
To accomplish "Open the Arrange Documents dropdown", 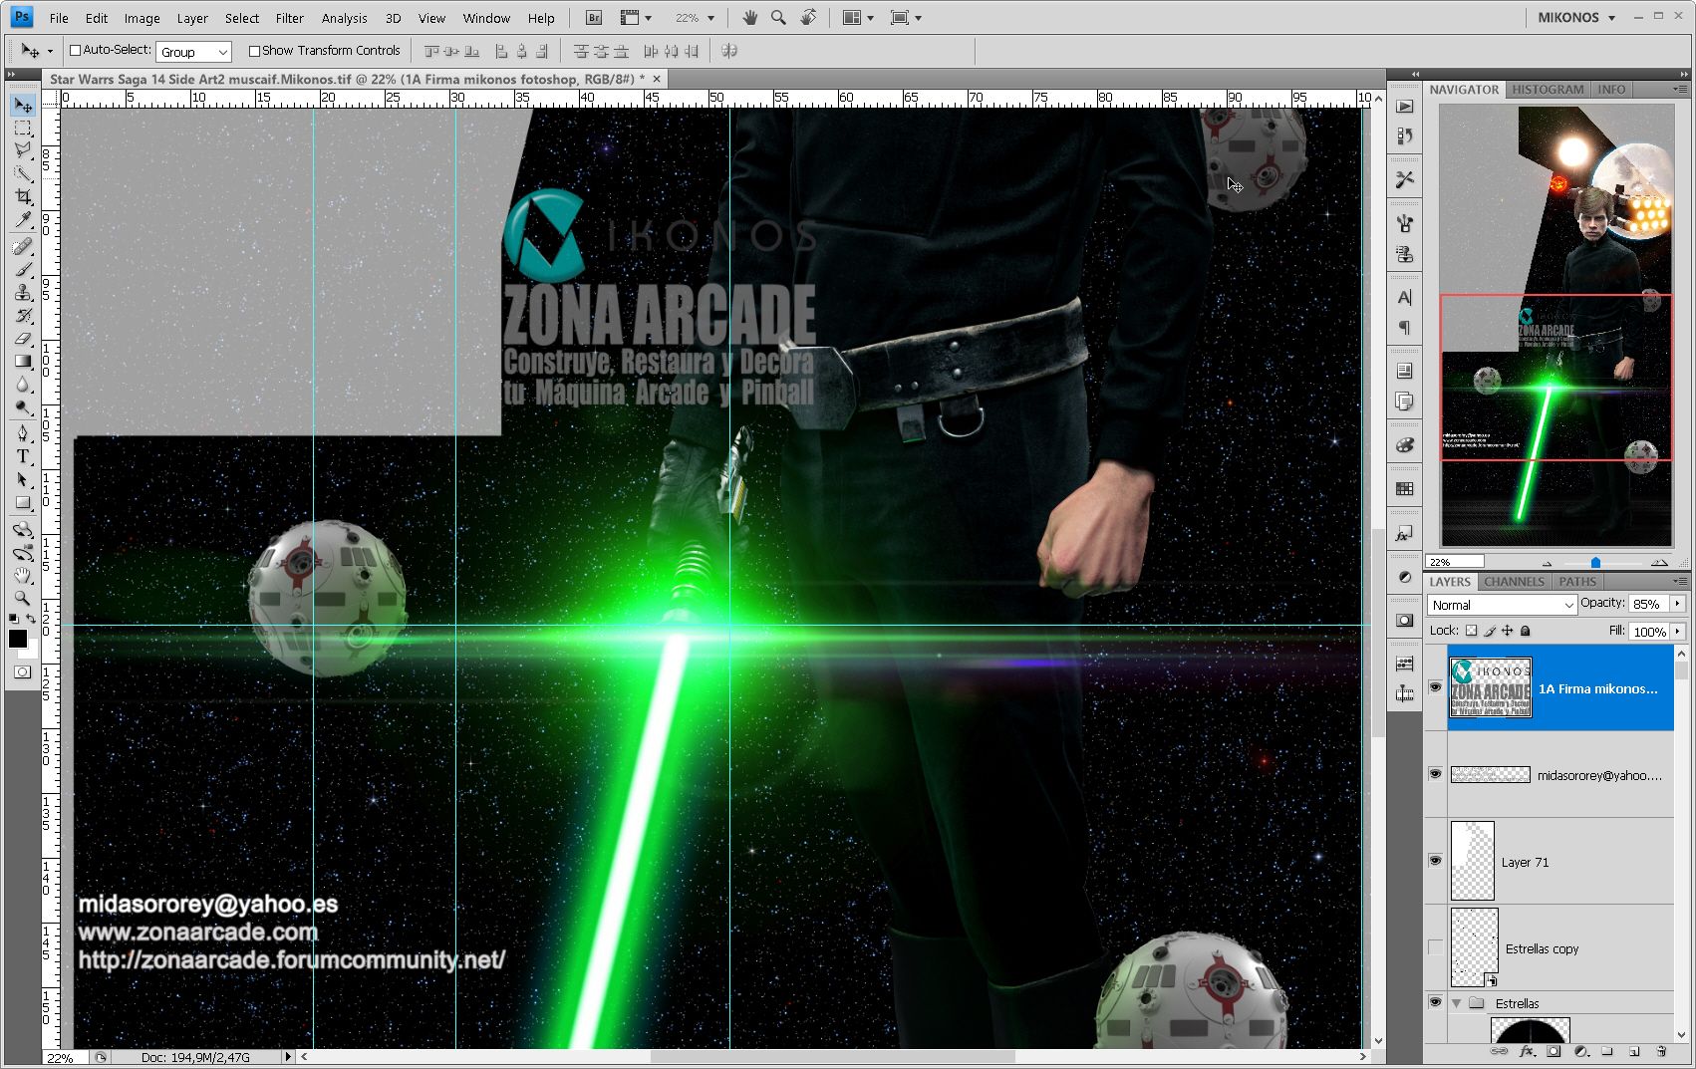I will (858, 18).
